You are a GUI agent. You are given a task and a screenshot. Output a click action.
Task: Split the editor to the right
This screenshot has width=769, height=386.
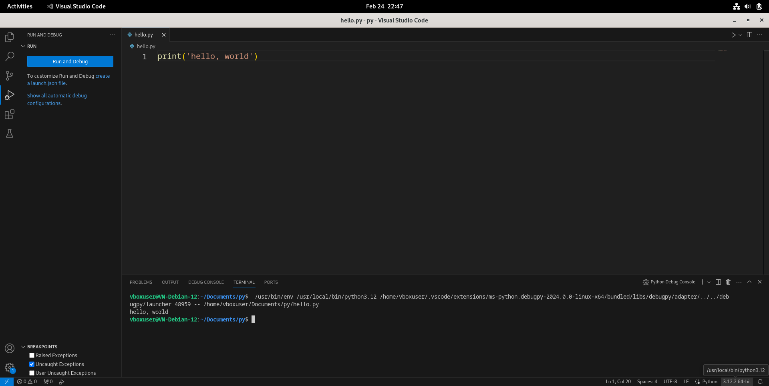[x=749, y=35]
